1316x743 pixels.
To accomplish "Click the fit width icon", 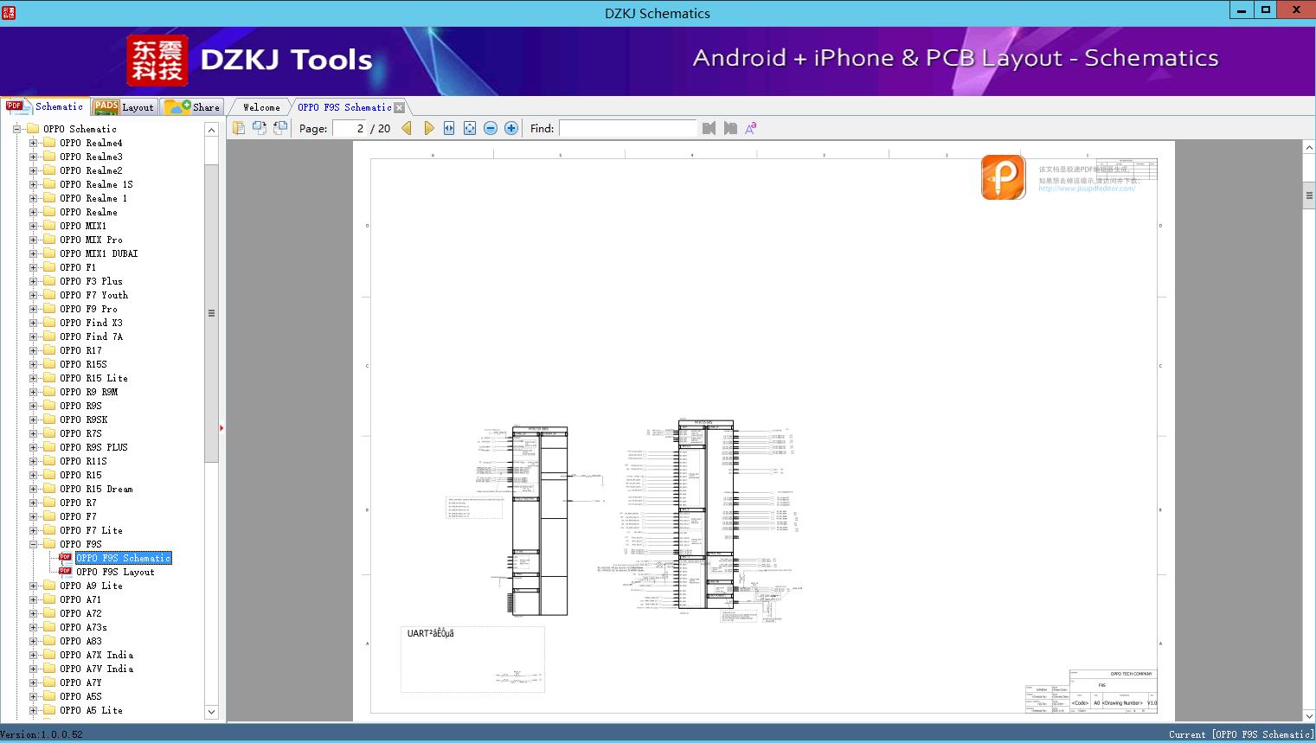I will [449, 128].
